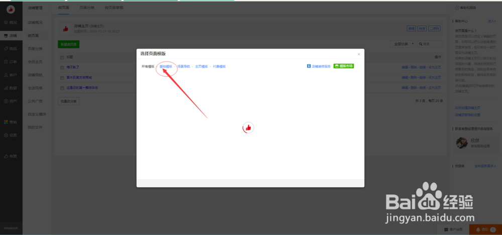502x235 pixels.
Task: Select 付费模板 in the template dialog
Action: click(x=220, y=67)
